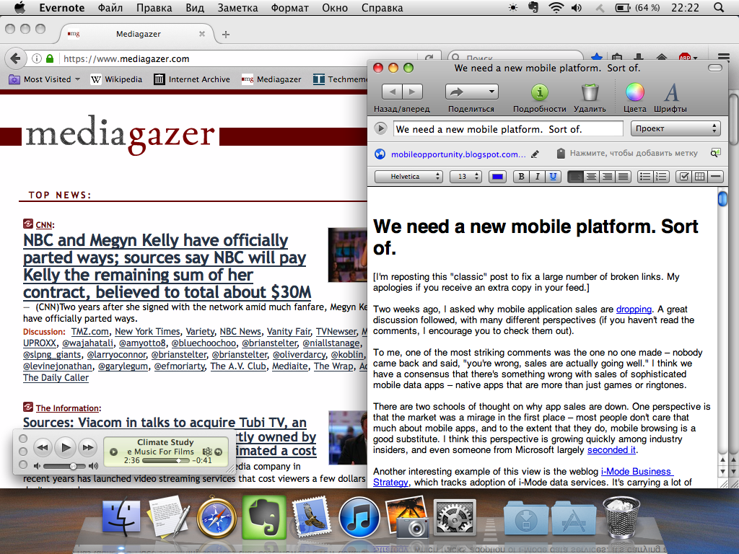This screenshot has width=739, height=554.
Task: Open the Adblock Plus ABP icon
Action: tap(686, 58)
